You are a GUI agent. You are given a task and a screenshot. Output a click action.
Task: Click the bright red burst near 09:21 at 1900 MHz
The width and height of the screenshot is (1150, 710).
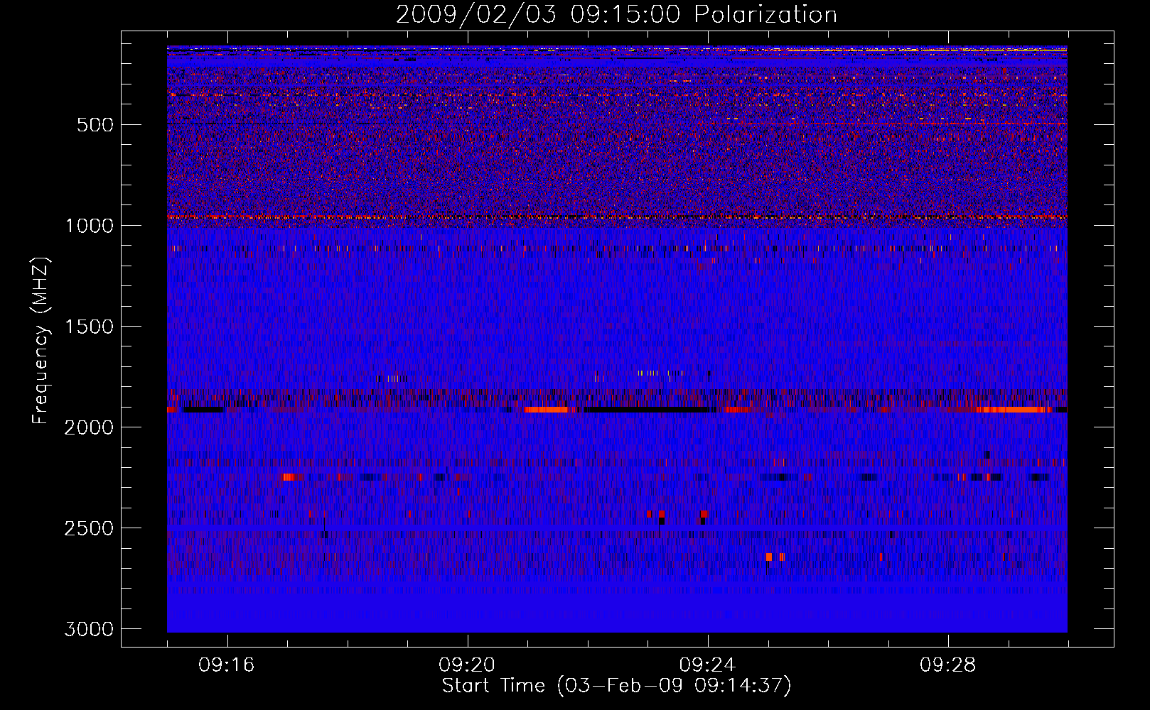547,410
